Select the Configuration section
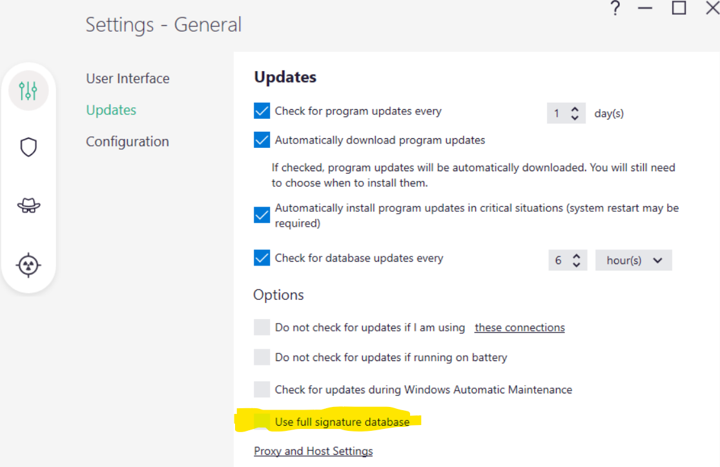 [x=127, y=141]
